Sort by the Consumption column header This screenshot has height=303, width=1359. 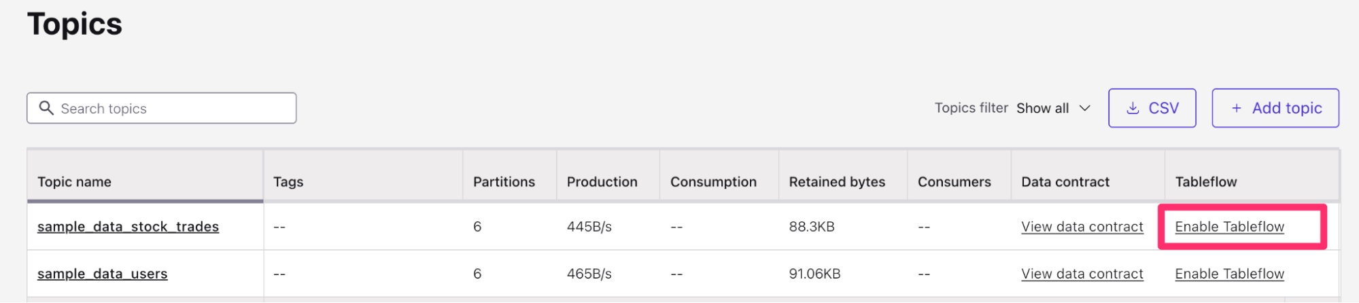[713, 182]
